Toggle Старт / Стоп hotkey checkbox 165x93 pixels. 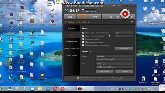coord(83,33)
